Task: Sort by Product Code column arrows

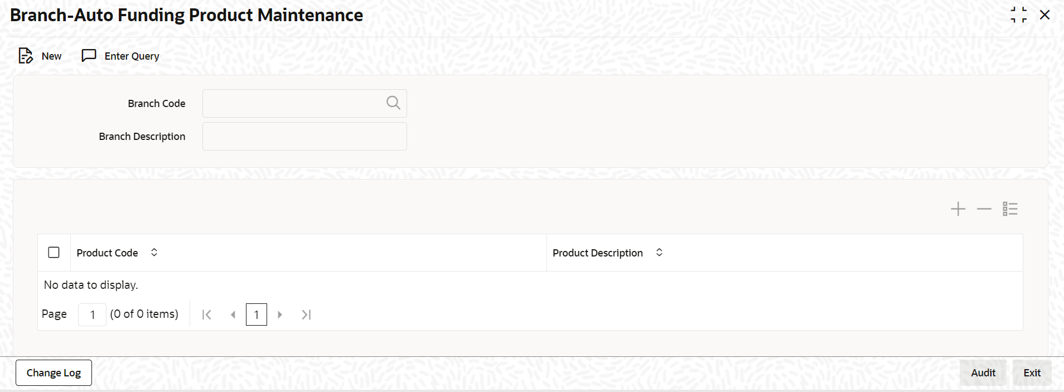Action: [154, 253]
